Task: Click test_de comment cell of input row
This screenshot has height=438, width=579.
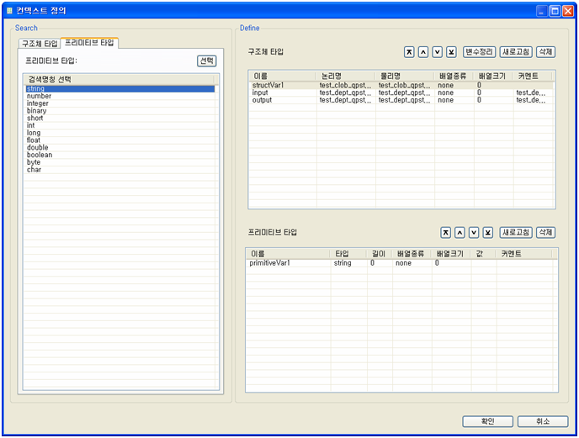Action: (x=531, y=92)
